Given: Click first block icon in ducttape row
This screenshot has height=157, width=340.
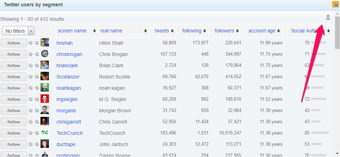Looking at the screenshot, I should (31, 144).
